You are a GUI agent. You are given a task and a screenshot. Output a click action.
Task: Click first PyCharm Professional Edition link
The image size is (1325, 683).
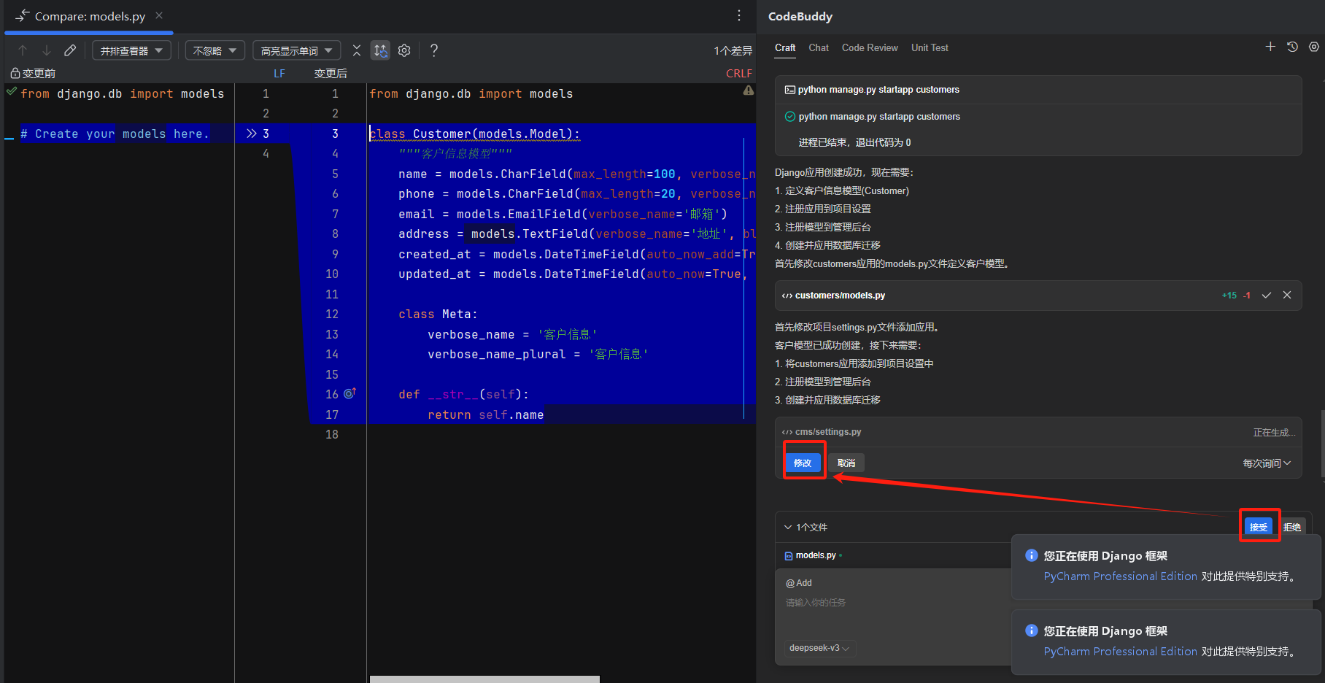point(1120,576)
